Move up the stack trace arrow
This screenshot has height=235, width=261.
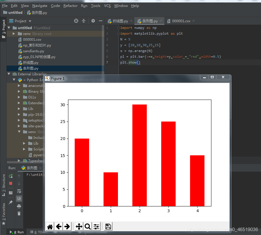pyautogui.click(x=19, y=176)
